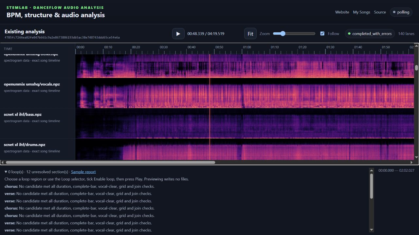Click the report panel scroll up arrow
The height and width of the screenshot is (235, 419).
(371, 170)
